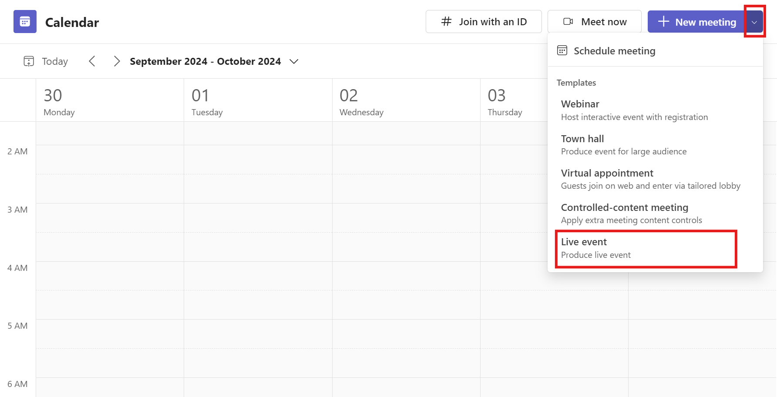Open the month range label September 2024 - October 2024
Image resolution: width=777 pixels, height=397 pixels.
[205, 61]
